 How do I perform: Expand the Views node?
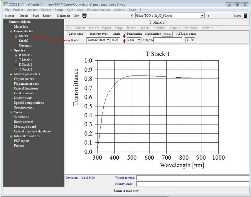click(11, 113)
